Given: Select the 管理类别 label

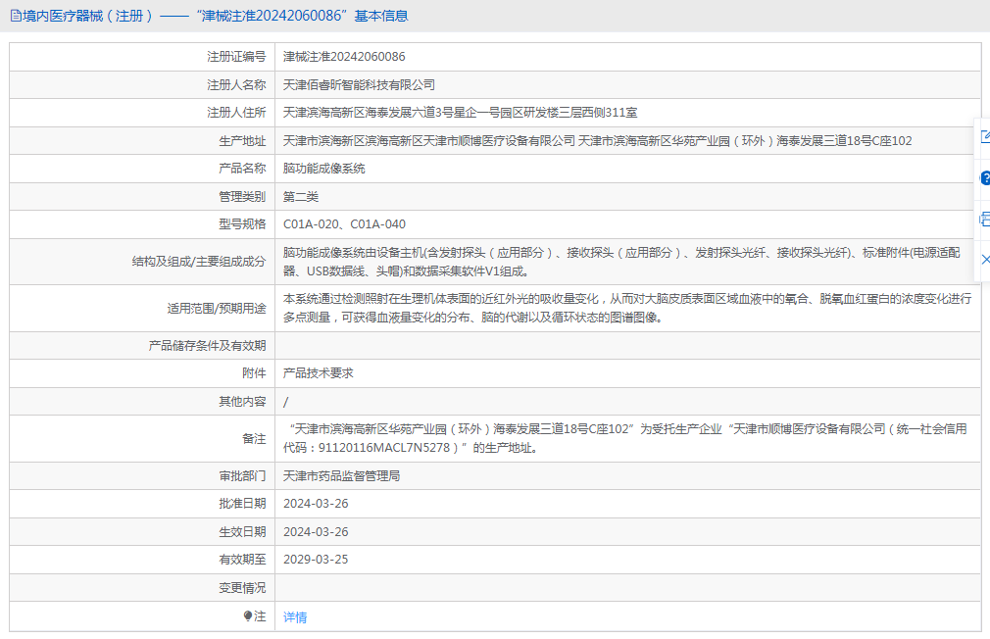Looking at the screenshot, I should 242,196.
